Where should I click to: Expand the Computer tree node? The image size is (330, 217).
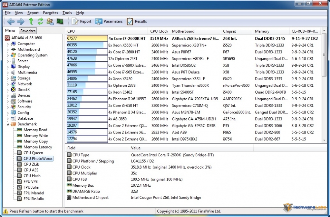(x=8, y=44)
